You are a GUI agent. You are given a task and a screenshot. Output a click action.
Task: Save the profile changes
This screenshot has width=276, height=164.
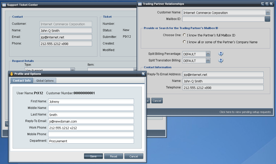93,156
